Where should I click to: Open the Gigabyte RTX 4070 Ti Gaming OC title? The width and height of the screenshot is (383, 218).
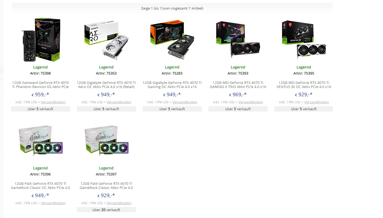pyautogui.click(x=172, y=85)
